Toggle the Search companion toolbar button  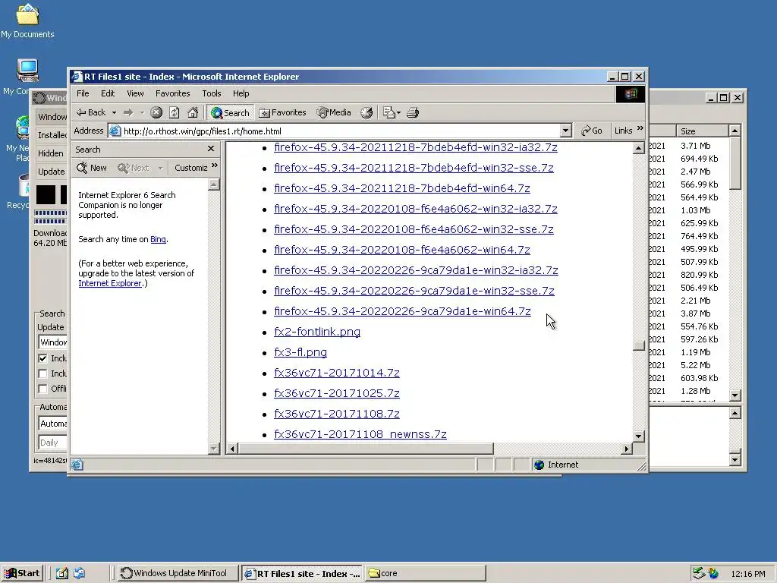(x=230, y=112)
